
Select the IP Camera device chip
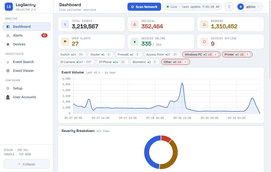coord(76,62)
